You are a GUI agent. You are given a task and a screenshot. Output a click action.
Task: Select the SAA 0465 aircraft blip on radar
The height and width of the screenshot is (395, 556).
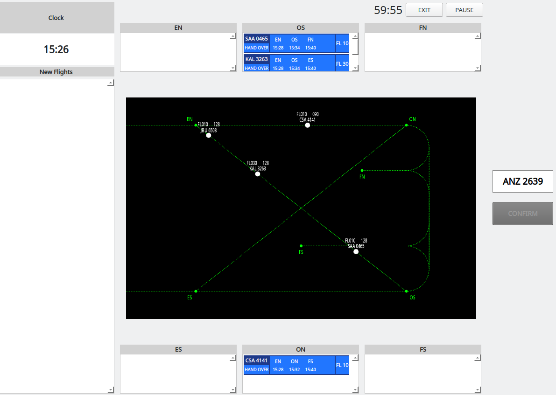pyautogui.click(x=356, y=251)
